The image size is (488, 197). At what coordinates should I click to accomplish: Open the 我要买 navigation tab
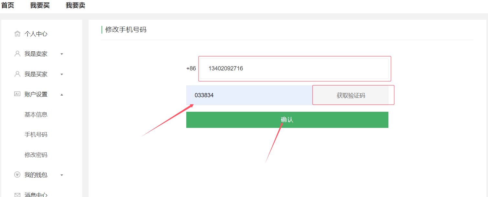pyautogui.click(x=40, y=5)
